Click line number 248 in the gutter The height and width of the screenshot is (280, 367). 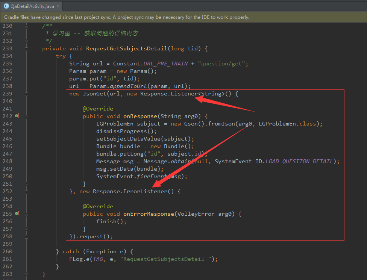(x=8, y=161)
